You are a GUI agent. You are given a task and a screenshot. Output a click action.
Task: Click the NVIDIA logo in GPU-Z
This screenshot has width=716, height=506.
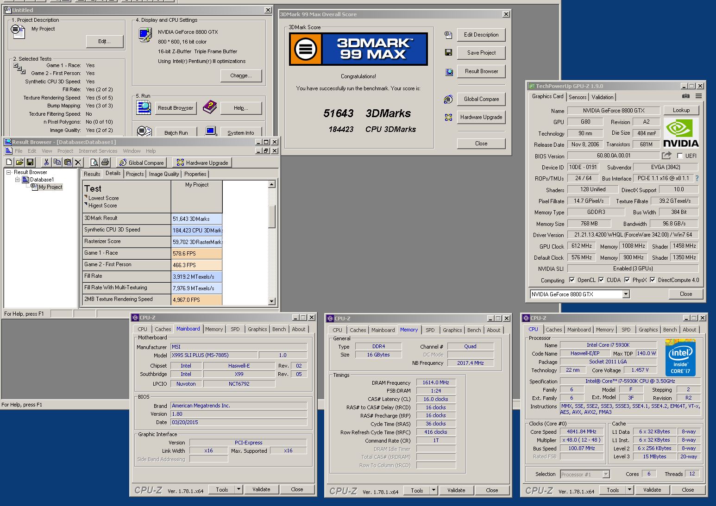681,133
